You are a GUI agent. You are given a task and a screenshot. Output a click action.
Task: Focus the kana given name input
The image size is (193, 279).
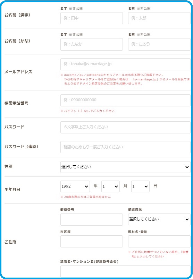tap(159, 44)
